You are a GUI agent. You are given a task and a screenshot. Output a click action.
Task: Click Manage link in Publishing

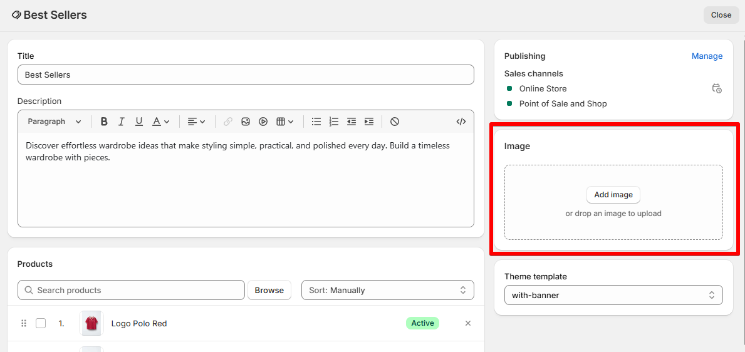click(x=707, y=56)
